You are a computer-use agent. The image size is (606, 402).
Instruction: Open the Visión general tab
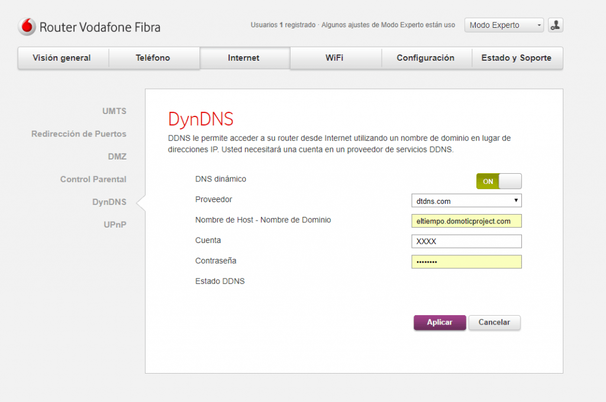[x=63, y=58]
